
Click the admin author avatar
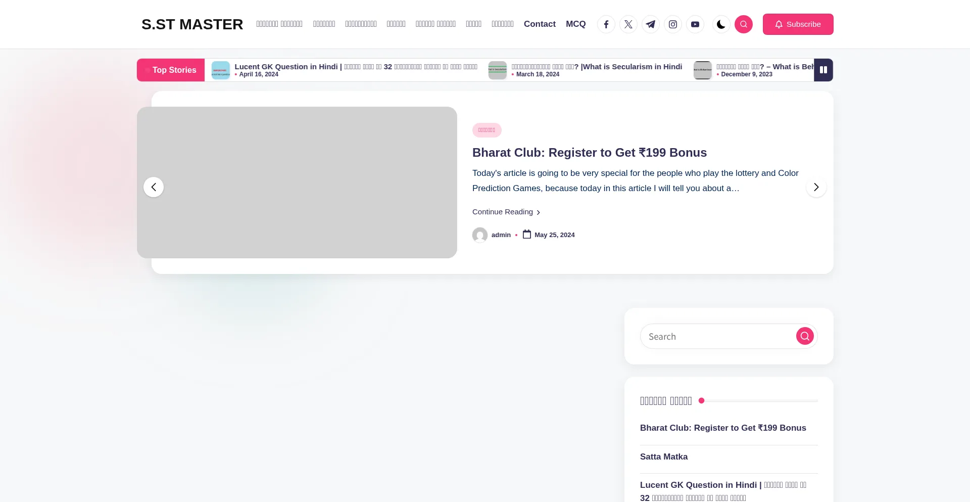(480, 235)
